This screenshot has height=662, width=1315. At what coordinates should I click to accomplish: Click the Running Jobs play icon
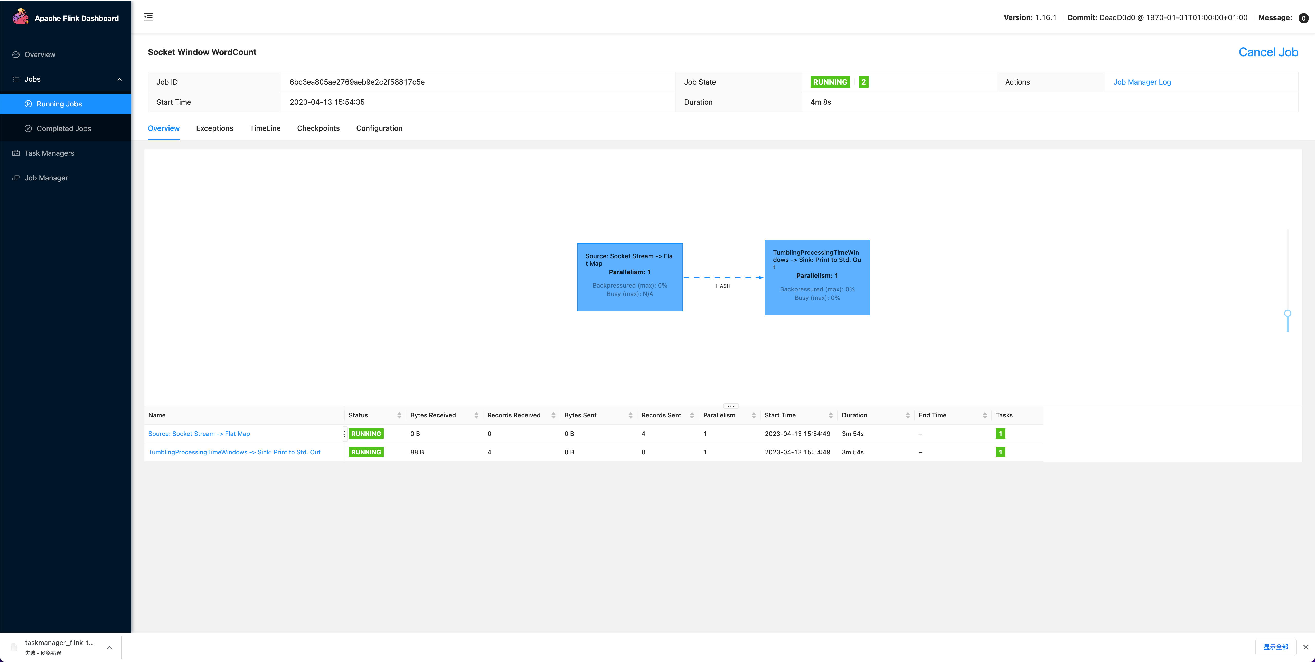pyautogui.click(x=28, y=104)
